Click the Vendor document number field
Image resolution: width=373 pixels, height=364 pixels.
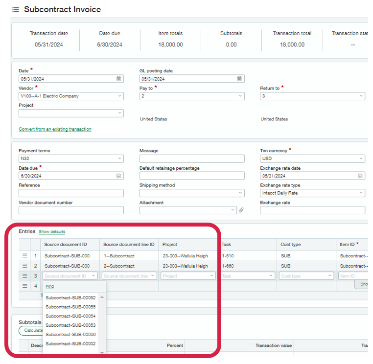[71, 210]
